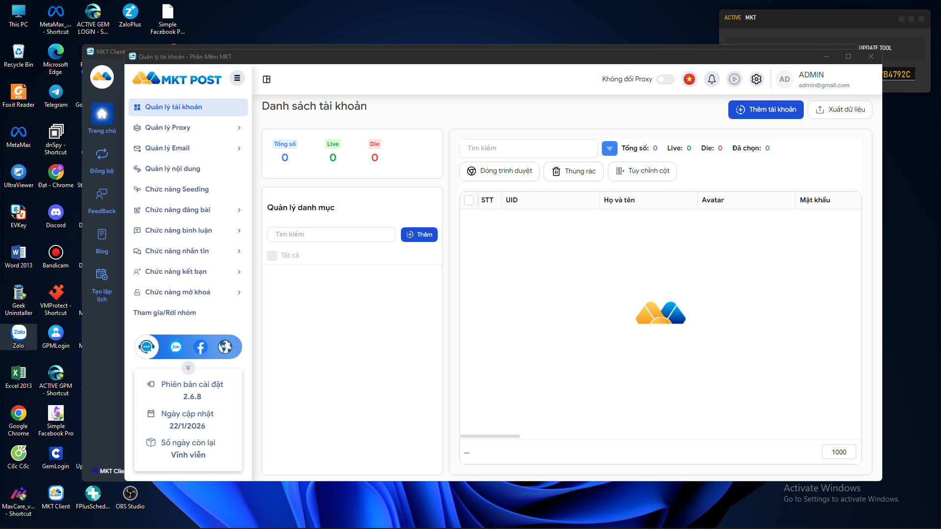
Task: Open the Thùng rác button
Action: (573, 171)
